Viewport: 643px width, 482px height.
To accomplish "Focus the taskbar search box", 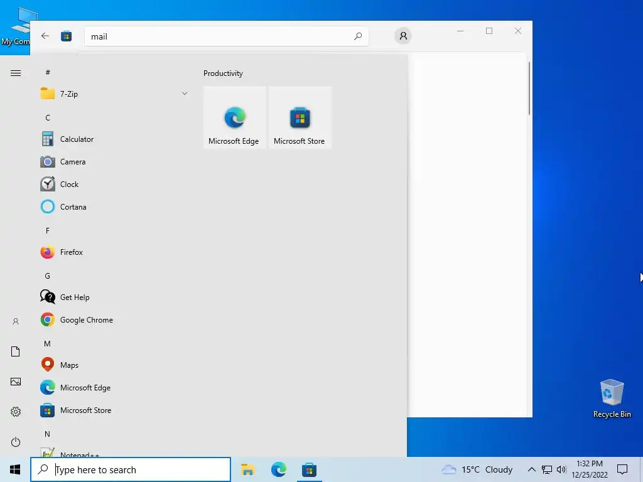I will click(131, 469).
